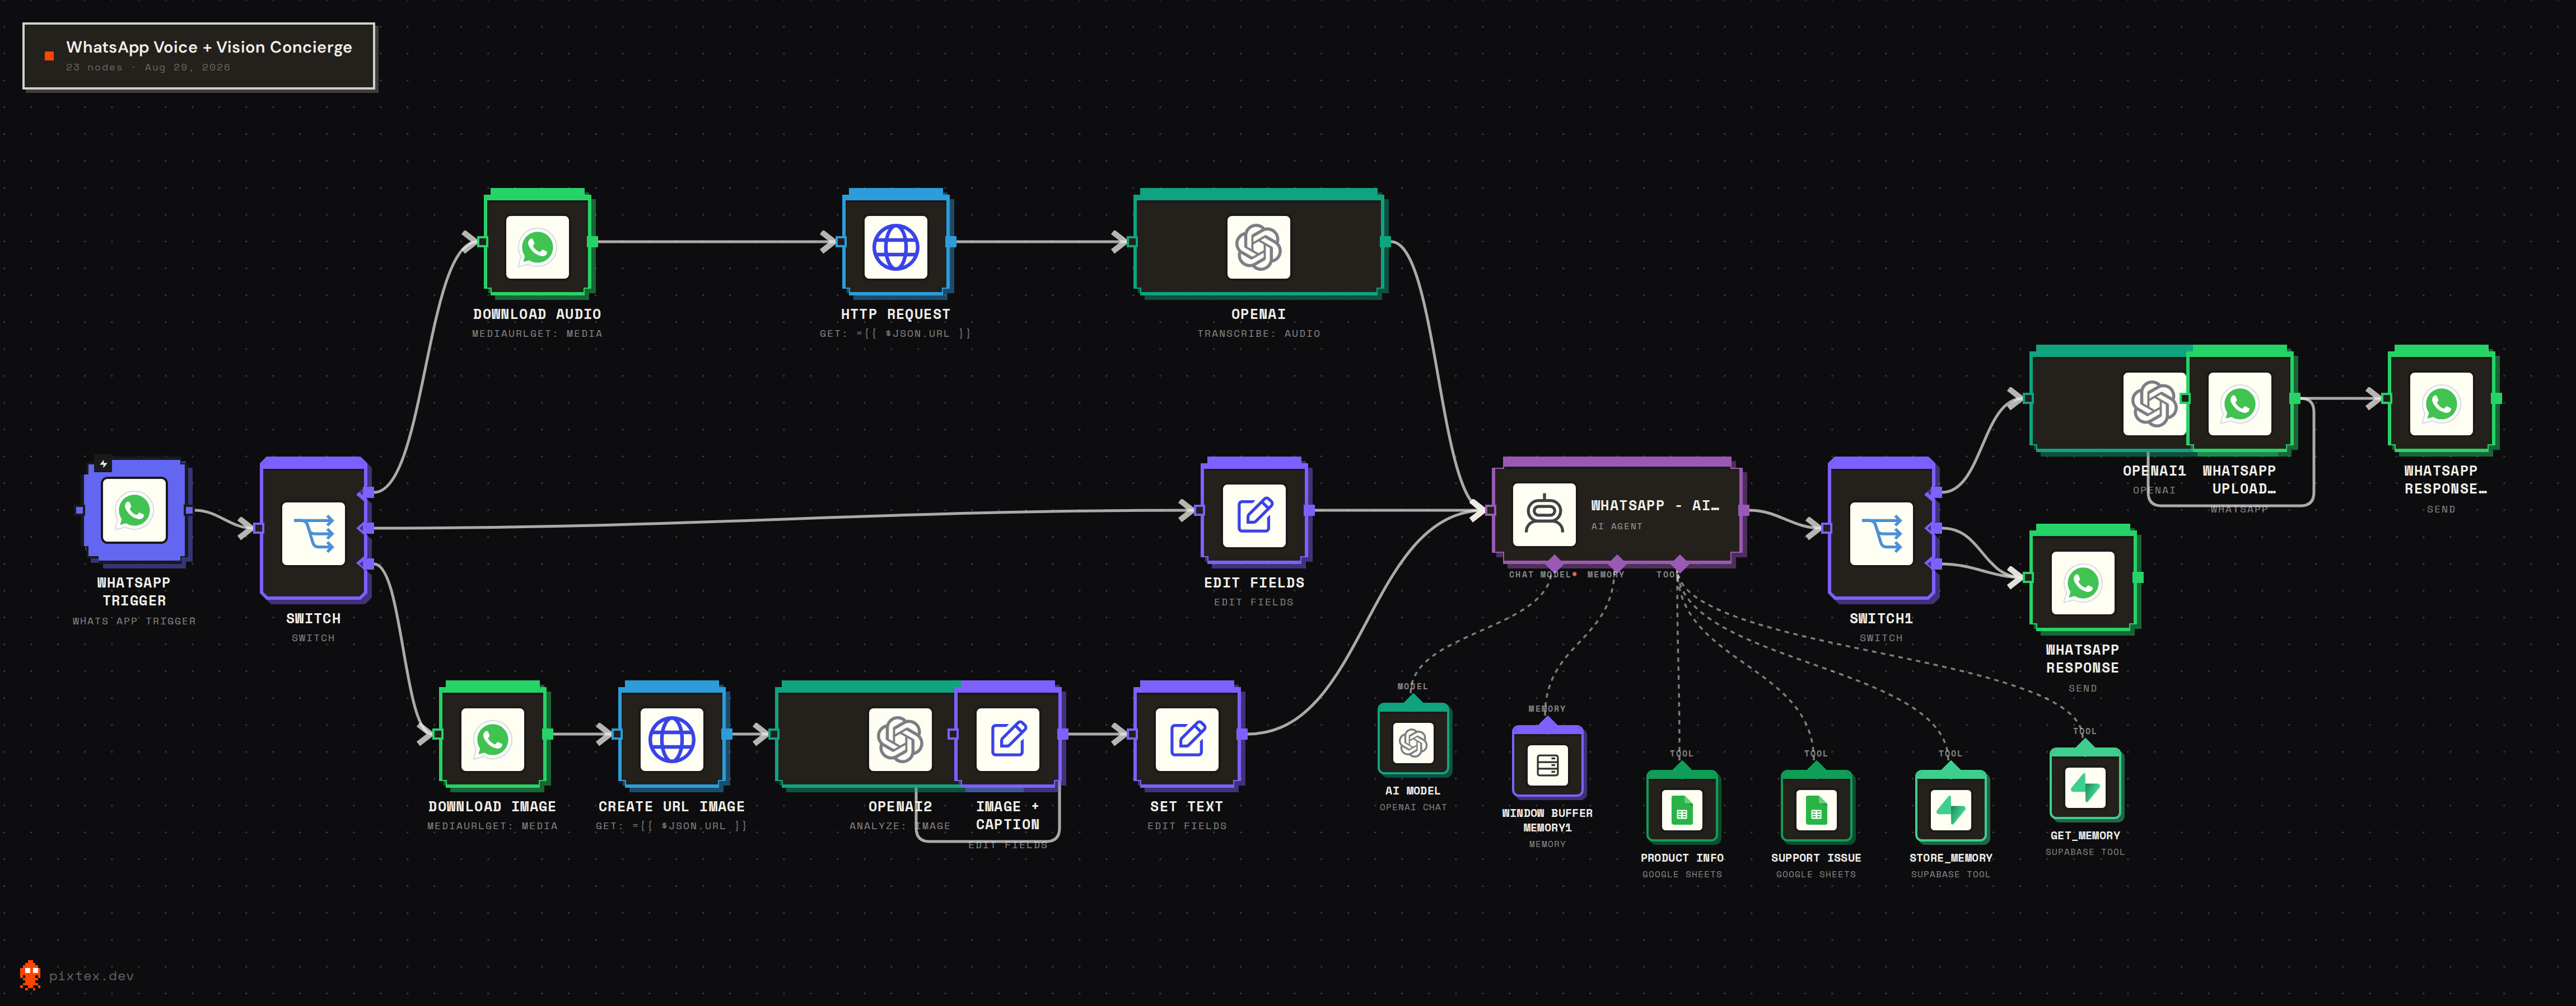Image resolution: width=2576 pixels, height=1006 pixels.
Task: Open the Get_Memory Supabase tool icon
Action: point(2085,787)
